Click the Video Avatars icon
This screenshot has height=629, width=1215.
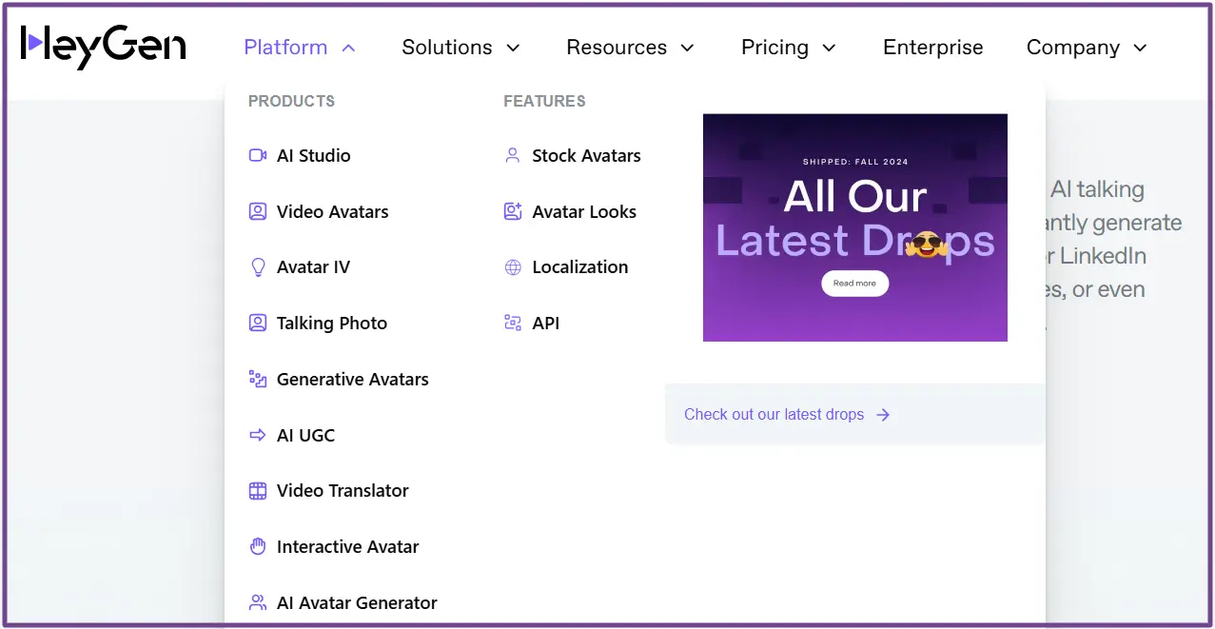(x=257, y=211)
